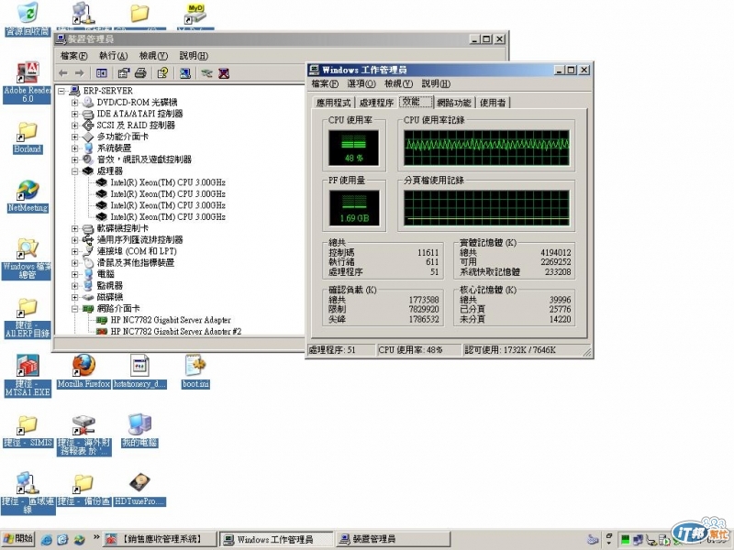Click the CPU usage history graph
734x550 pixels.
487,148
